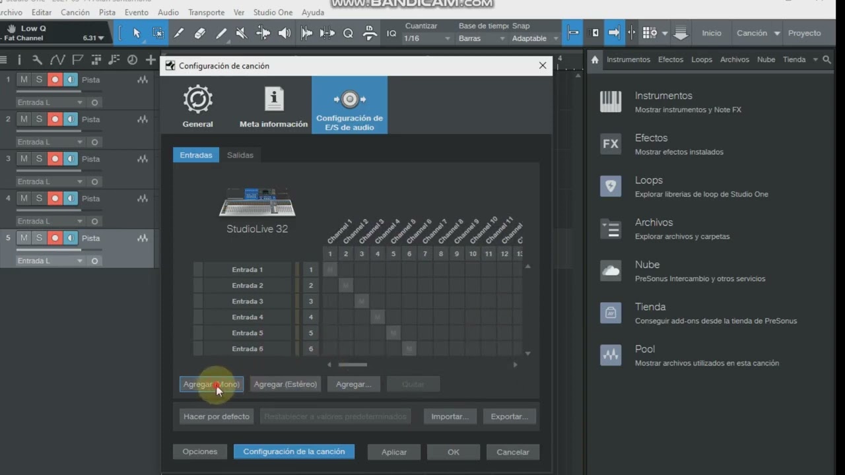Mute track 5
845x475 pixels.
click(x=24, y=238)
